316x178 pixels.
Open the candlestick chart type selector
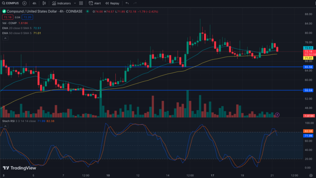pos(44,3)
